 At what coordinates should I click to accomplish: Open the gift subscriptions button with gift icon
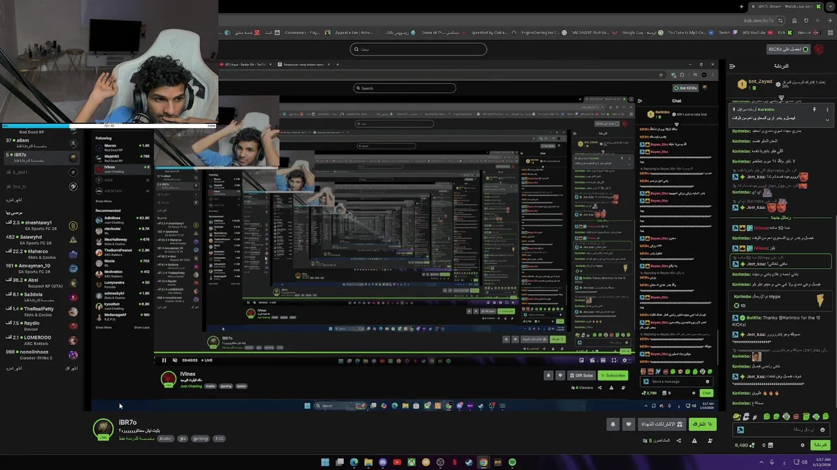[662, 424]
